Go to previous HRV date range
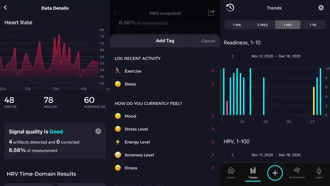Image resolution: width=330 pixels, height=186 pixels. (233, 155)
